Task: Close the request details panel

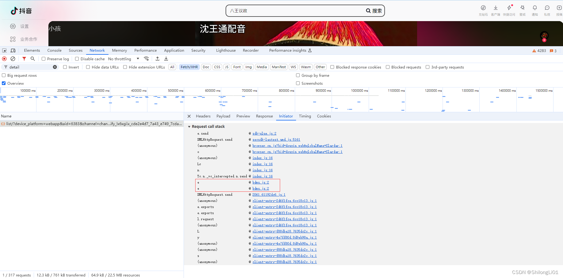Action: point(189,116)
